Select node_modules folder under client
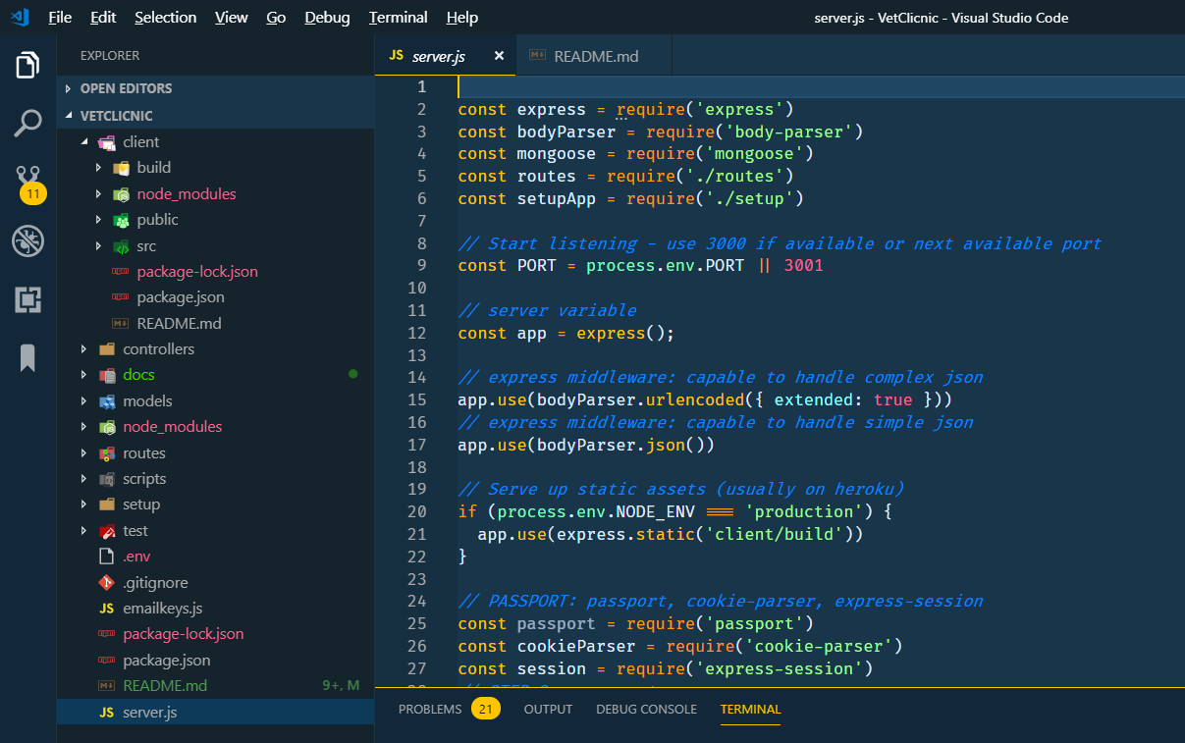The height and width of the screenshot is (743, 1185). (215, 194)
